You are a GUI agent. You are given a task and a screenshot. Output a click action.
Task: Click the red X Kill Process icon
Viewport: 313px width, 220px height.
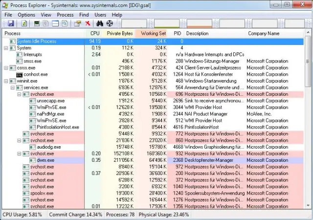click(88, 23)
